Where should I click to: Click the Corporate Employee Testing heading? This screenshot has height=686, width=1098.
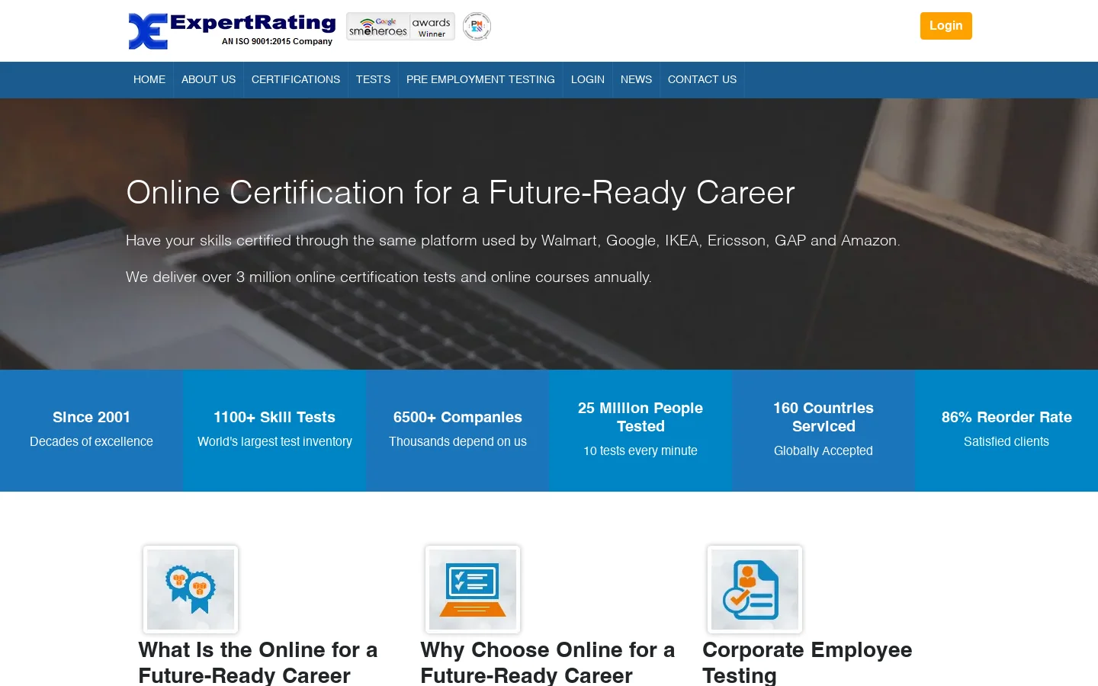point(807,662)
